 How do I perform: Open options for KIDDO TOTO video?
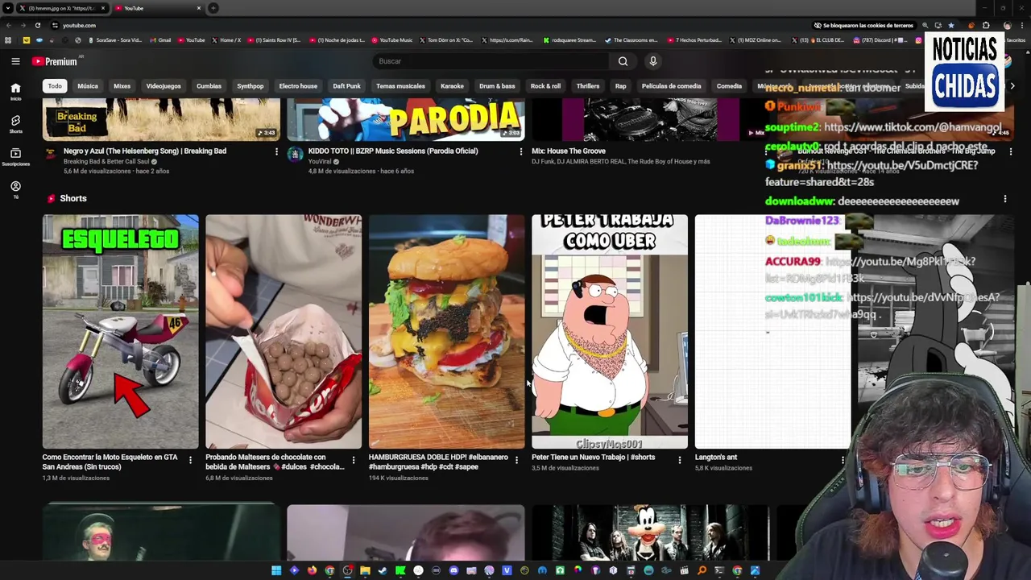click(520, 151)
